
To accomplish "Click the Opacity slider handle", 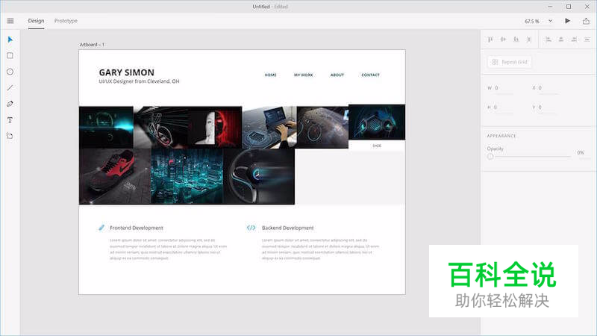I will tap(490, 156).
